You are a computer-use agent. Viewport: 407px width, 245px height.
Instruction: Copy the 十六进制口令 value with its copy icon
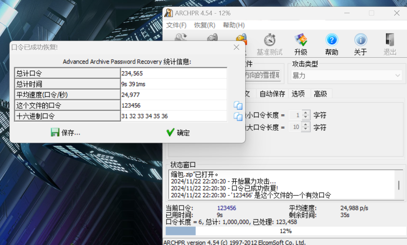(238, 116)
